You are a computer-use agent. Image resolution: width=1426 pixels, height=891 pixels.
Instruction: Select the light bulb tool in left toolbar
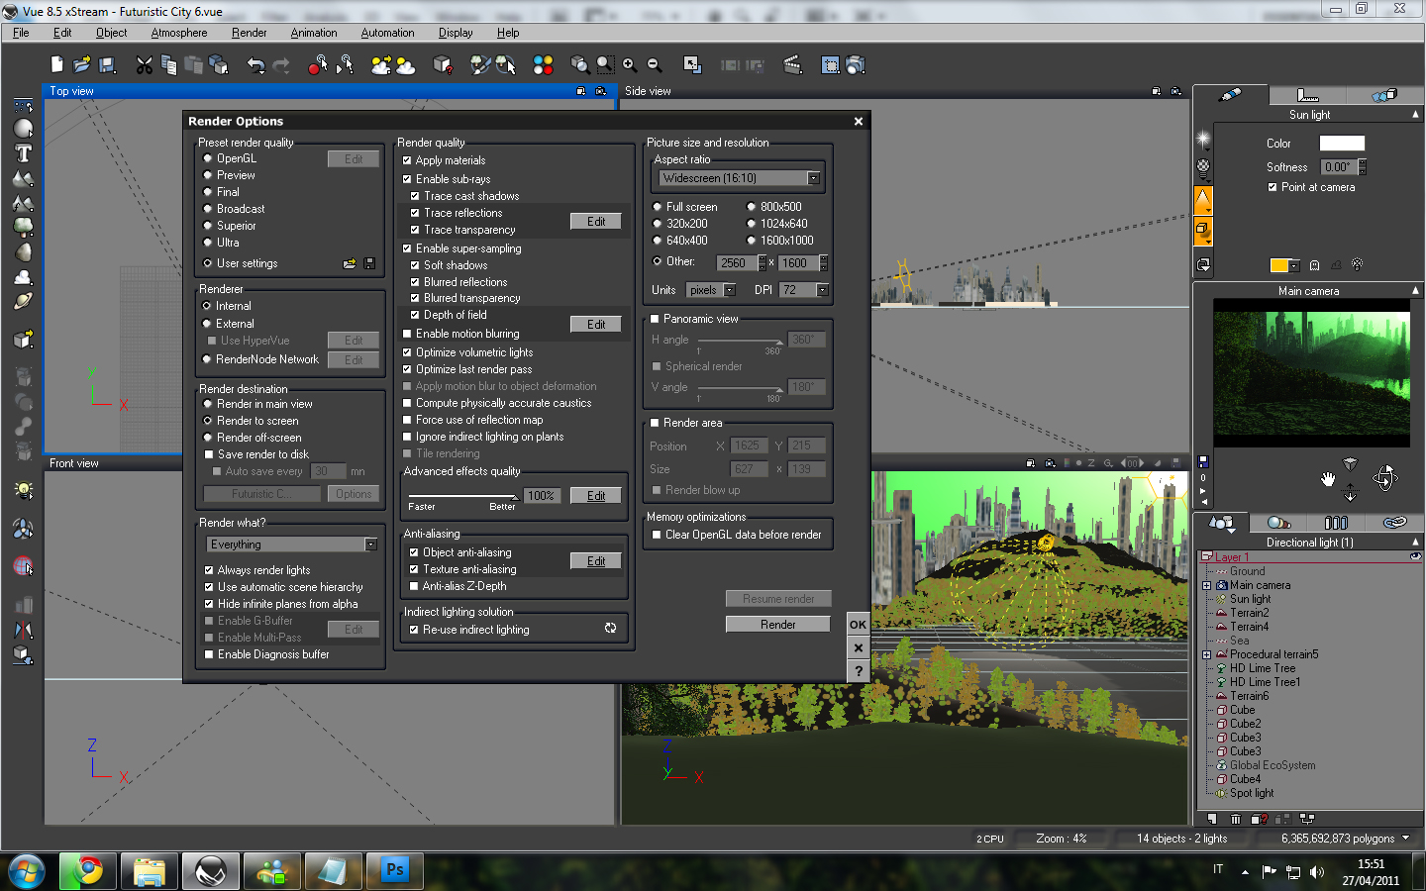tap(23, 490)
